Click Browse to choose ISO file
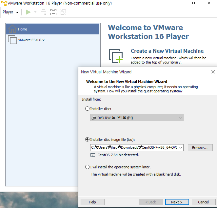This screenshot has width=217, height=208. [x=200, y=148]
